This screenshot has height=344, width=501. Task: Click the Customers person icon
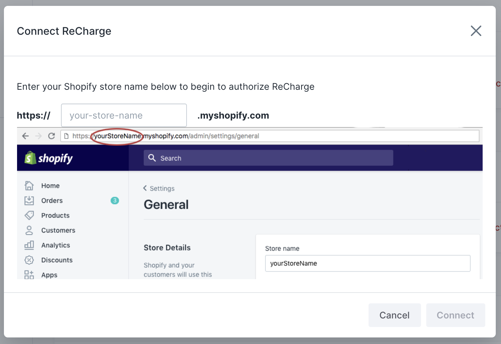[29, 230]
